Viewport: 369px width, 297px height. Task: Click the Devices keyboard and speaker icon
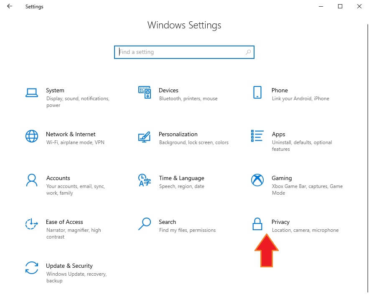pyautogui.click(x=144, y=92)
